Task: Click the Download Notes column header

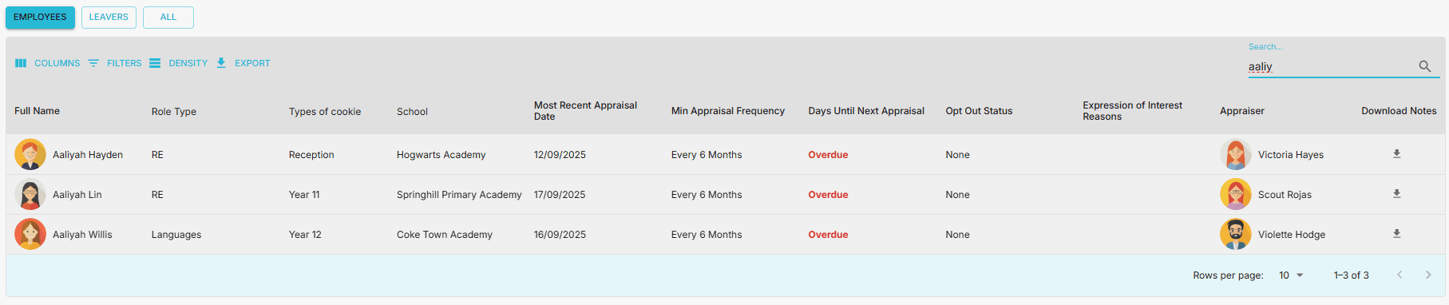Action: tap(1399, 111)
